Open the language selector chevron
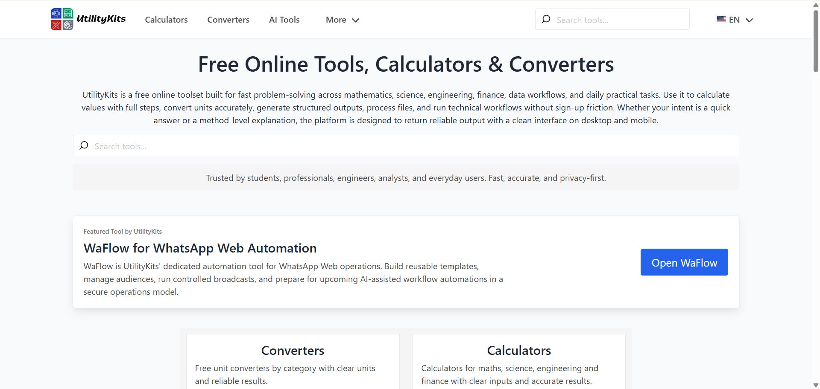 pos(750,20)
